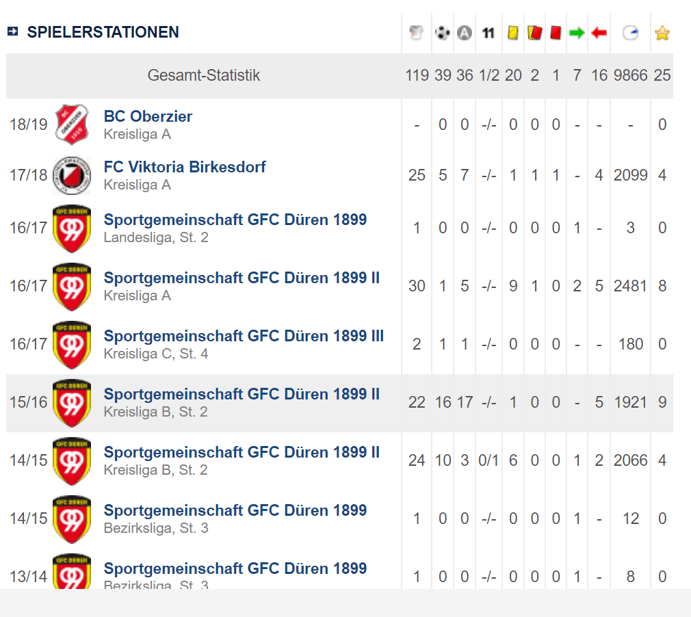Viewport: 691px width, 617px height.
Task: Click the GFC Düren crest for 15/16
Action: (72, 402)
